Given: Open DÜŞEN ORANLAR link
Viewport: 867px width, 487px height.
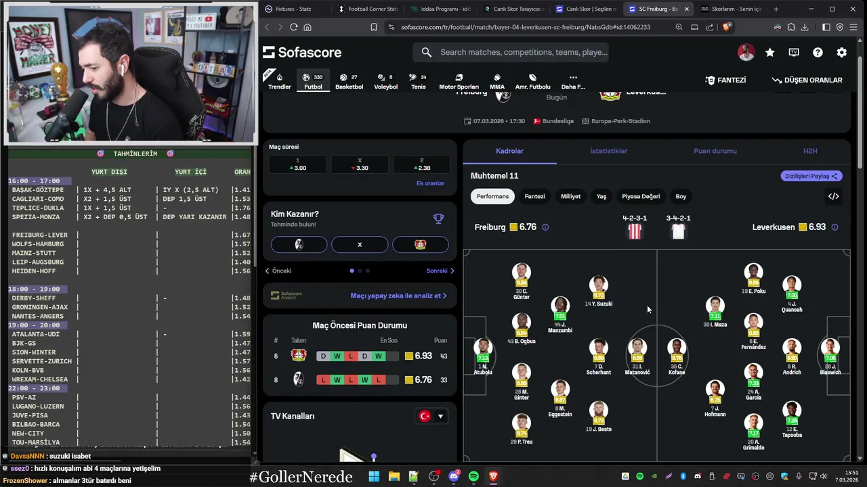Looking at the screenshot, I should point(807,80).
